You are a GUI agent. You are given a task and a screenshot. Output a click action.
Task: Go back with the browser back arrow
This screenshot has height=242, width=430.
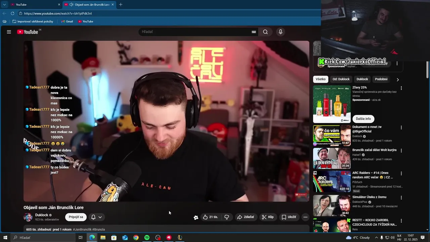4,13
